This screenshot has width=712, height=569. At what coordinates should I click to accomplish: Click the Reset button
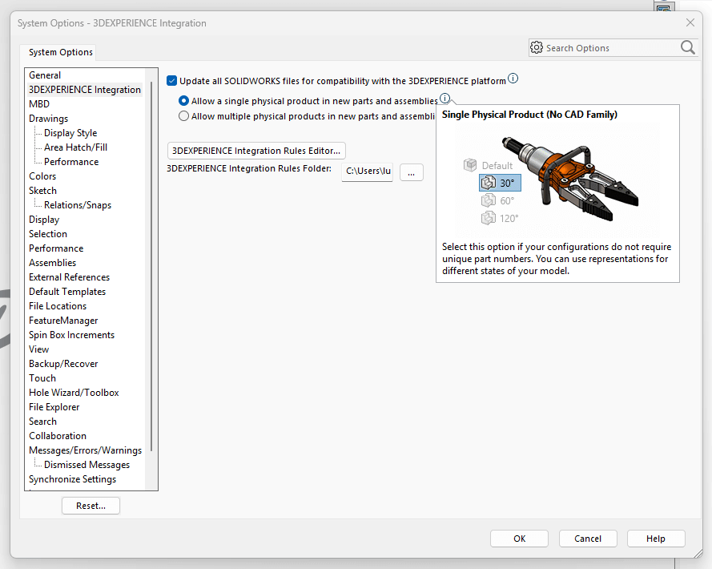(x=91, y=505)
